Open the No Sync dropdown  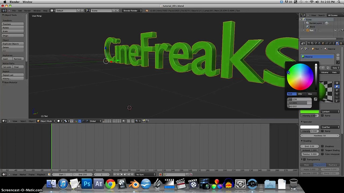point(145,175)
